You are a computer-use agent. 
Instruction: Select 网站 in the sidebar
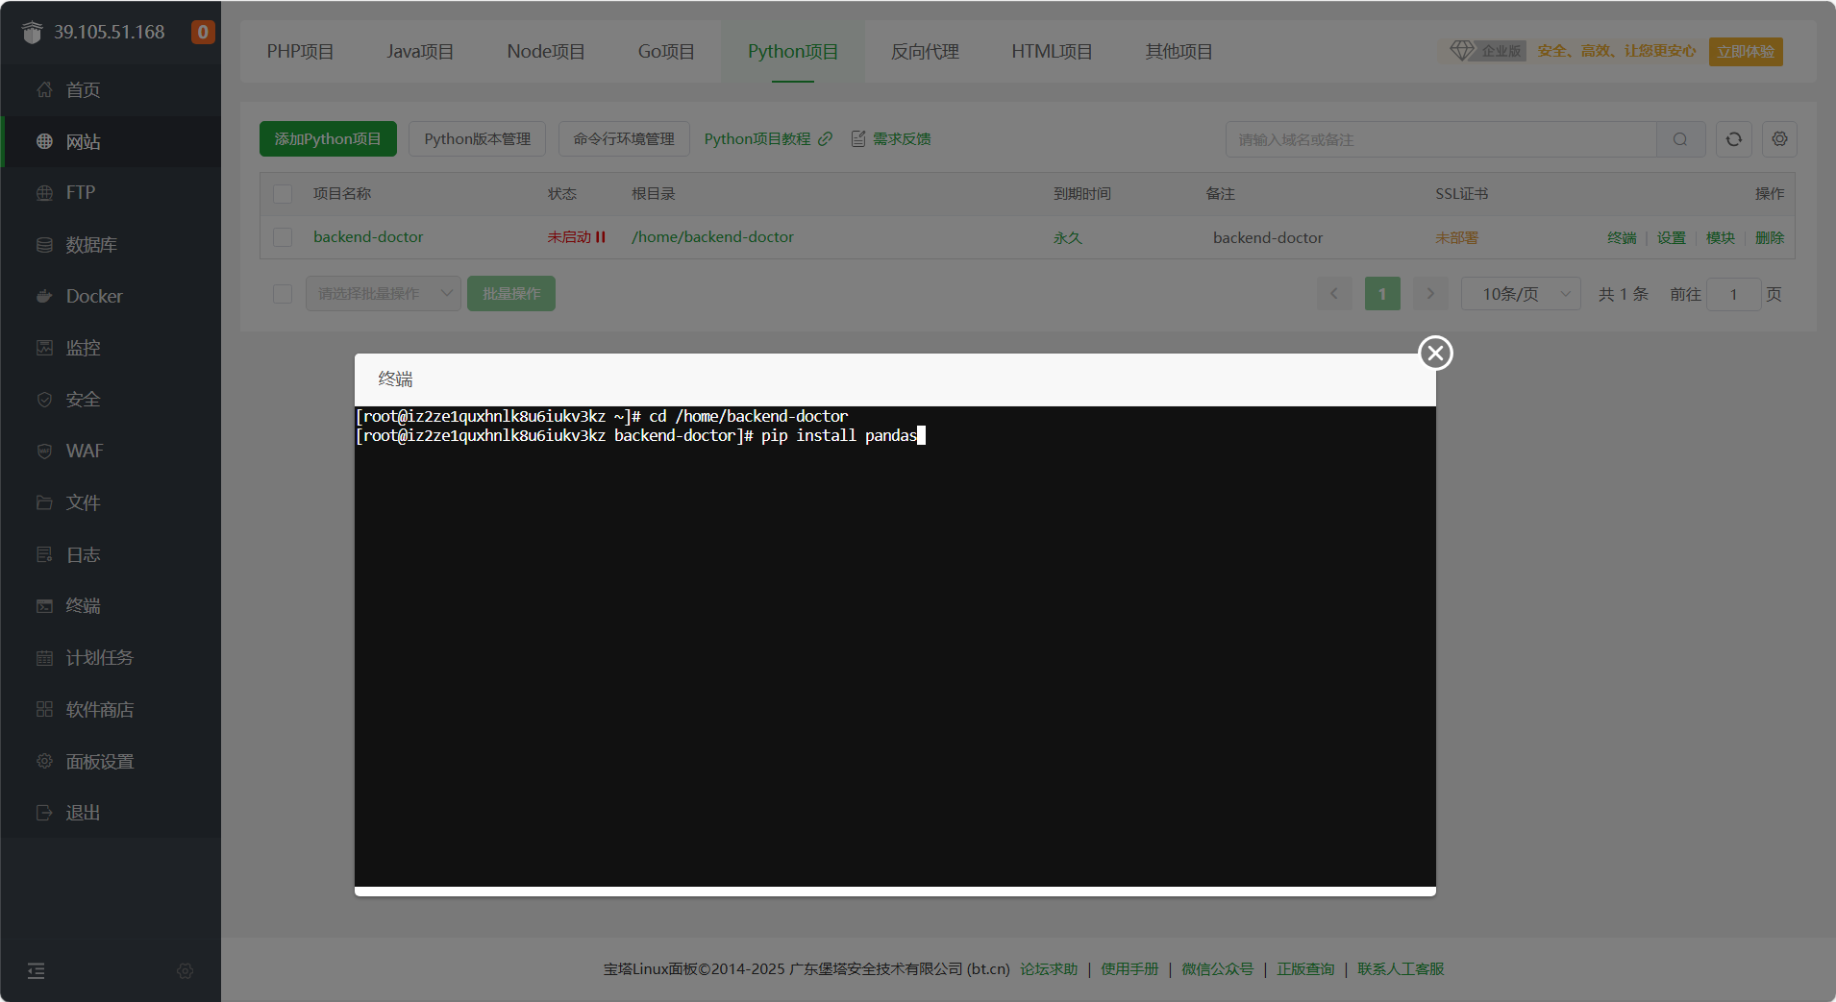click(x=111, y=142)
